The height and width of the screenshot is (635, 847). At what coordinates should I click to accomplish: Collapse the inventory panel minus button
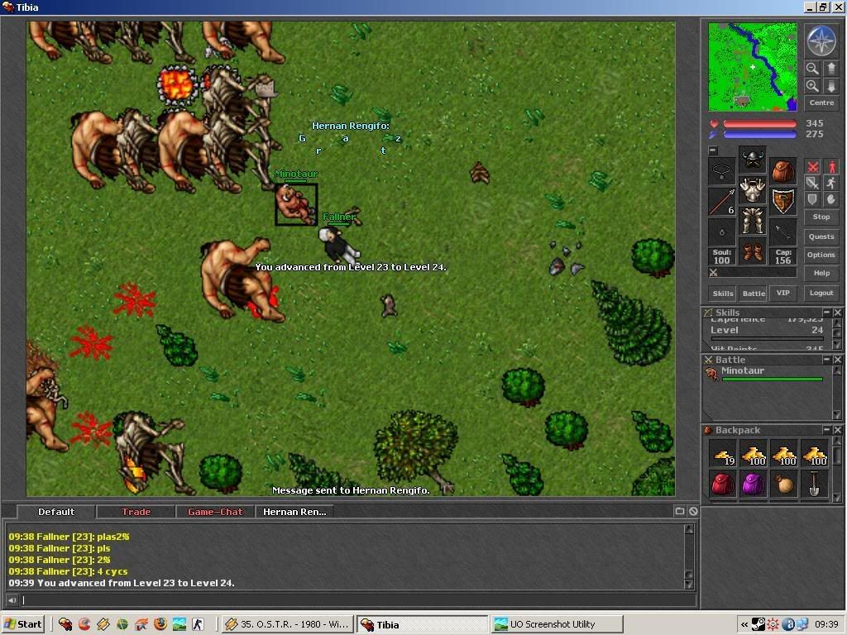[713, 150]
